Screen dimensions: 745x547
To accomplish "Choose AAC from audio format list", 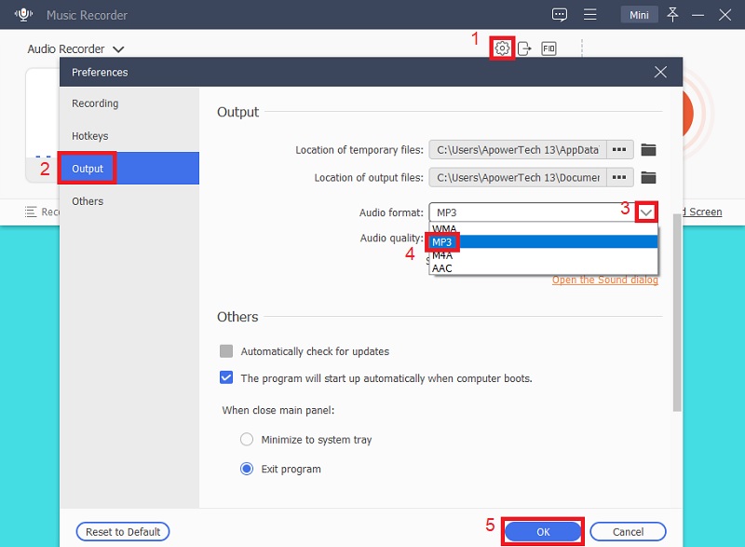I will tap(543, 268).
